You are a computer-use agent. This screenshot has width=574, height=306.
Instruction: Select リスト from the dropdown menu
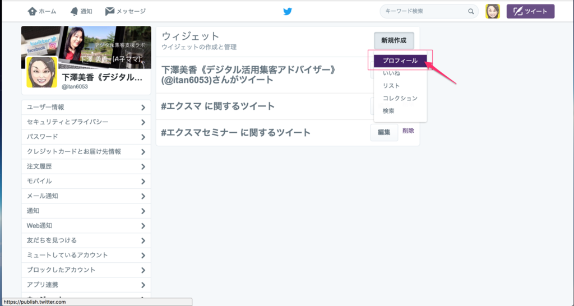[400, 86]
